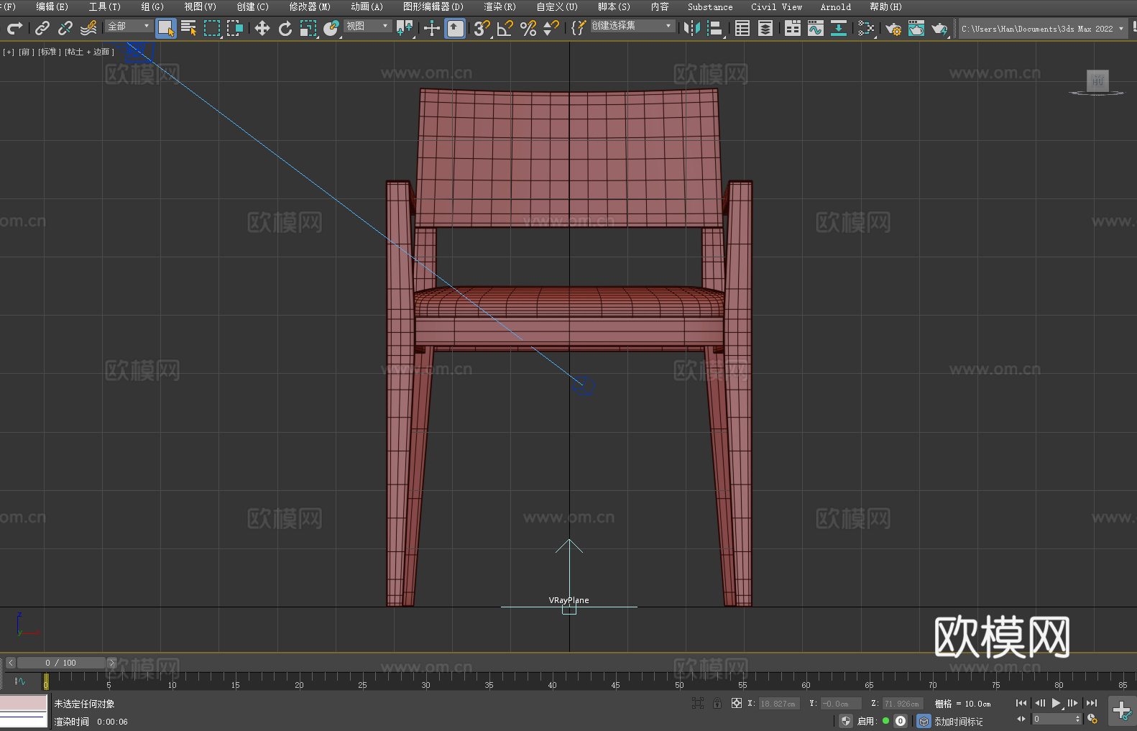The image size is (1137, 731).
Task: Open the project path dropdown
Action: point(1042,29)
